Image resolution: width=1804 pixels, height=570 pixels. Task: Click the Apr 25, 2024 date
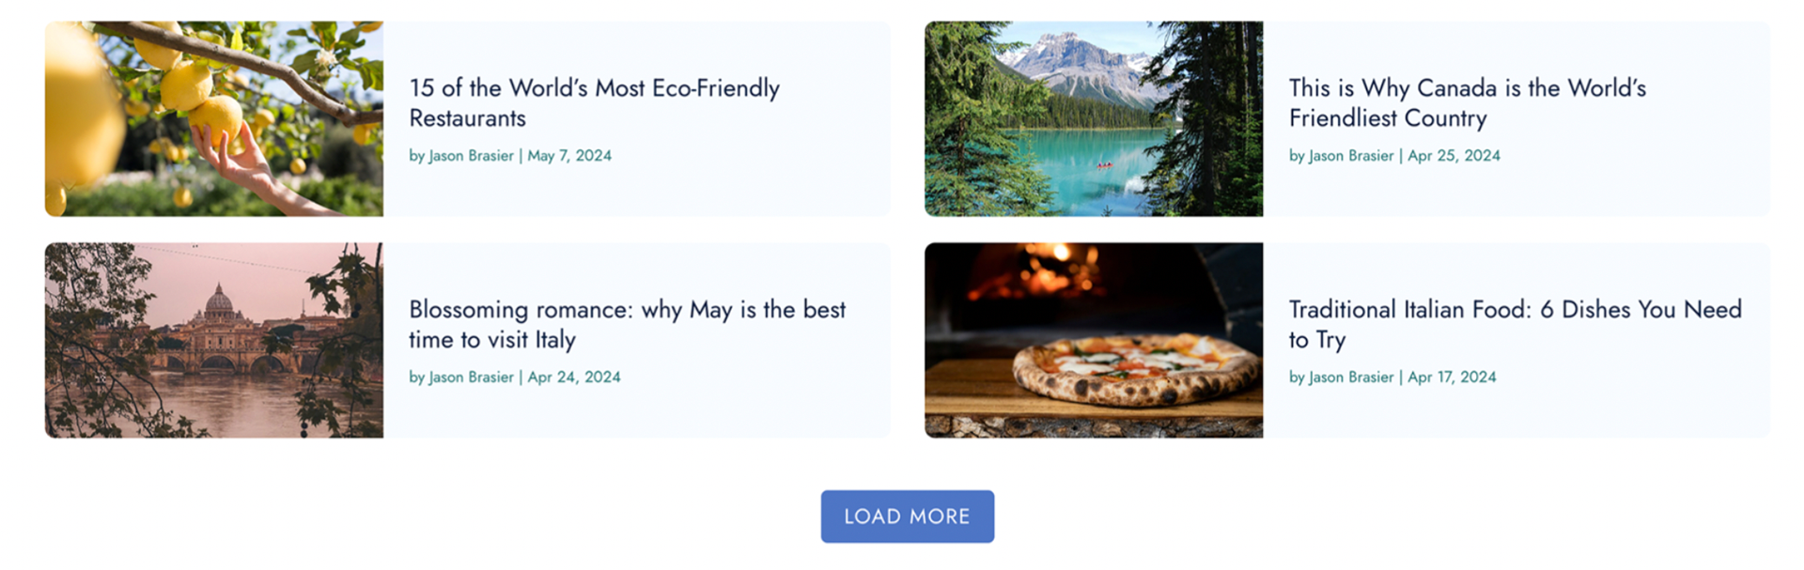pos(1454,156)
